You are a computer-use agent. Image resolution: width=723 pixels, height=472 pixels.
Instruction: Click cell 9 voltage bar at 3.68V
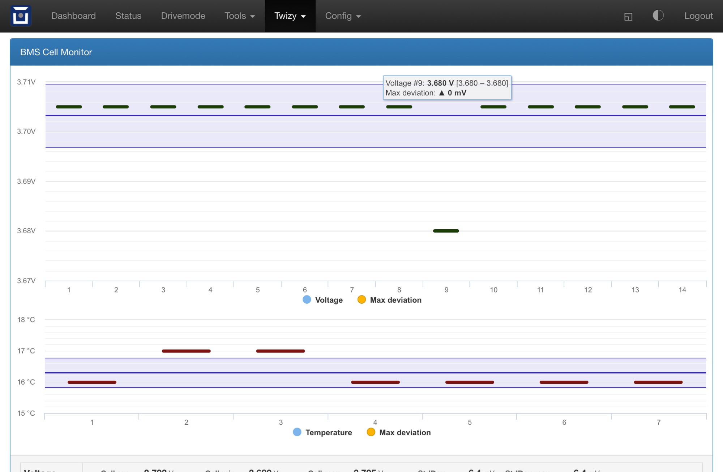[446, 231]
